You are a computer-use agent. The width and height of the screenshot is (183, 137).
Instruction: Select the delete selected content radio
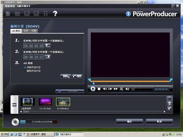tap(25, 71)
